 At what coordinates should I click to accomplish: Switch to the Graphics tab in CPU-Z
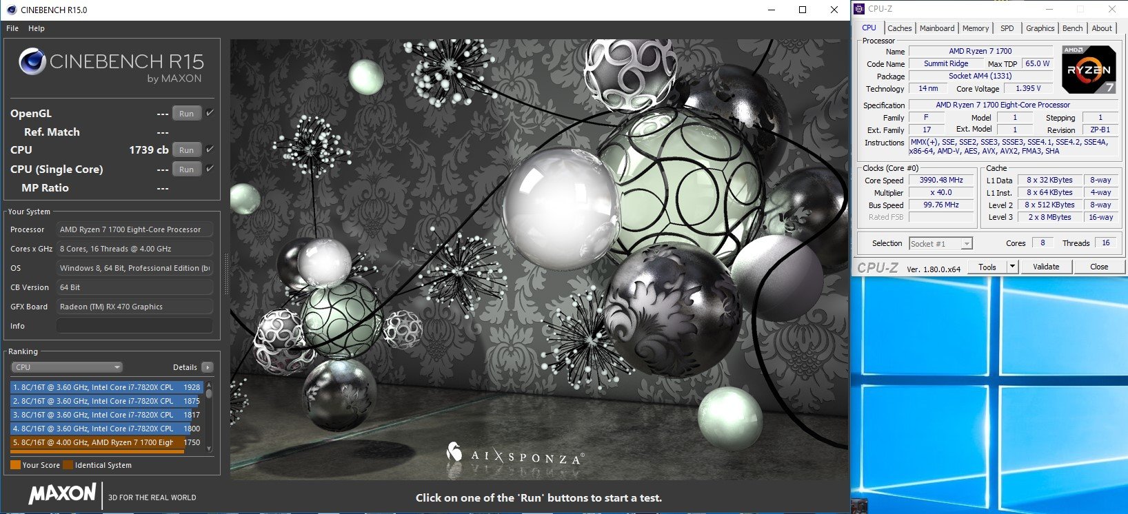click(1040, 28)
